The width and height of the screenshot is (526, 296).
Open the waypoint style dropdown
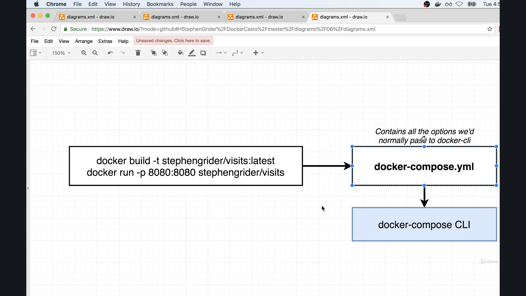pyautogui.click(x=238, y=53)
